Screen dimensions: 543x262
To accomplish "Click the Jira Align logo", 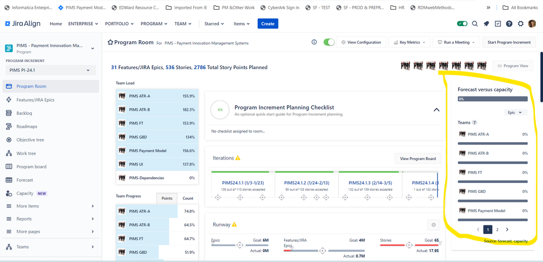I will (x=22, y=23).
